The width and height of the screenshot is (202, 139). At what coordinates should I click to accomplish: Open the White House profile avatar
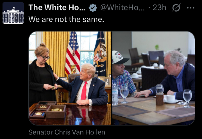13,13
